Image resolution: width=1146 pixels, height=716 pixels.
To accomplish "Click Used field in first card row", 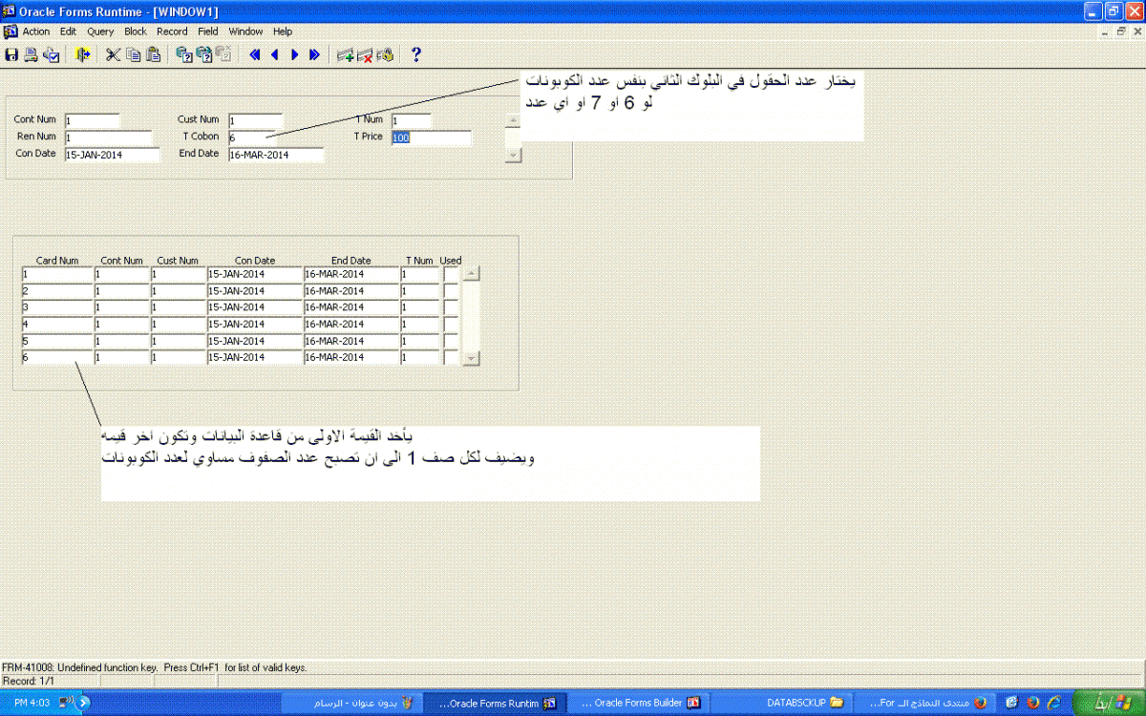I will pos(451,275).
